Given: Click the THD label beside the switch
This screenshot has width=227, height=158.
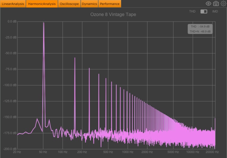Looking at the screenshot, I should click(x=192, y=11).
